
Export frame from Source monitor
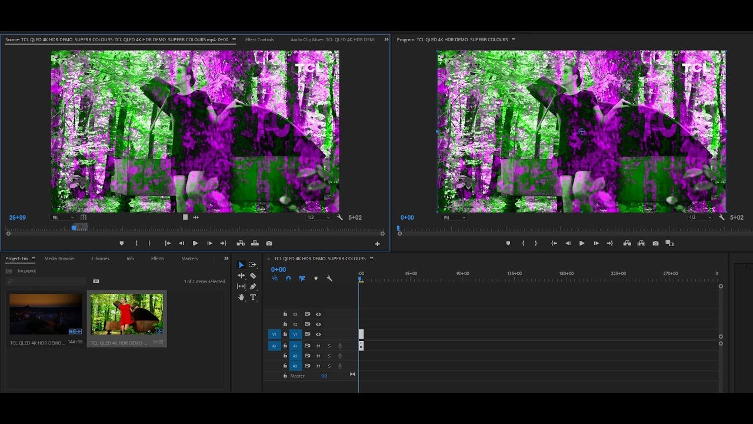tap(269, 243)
